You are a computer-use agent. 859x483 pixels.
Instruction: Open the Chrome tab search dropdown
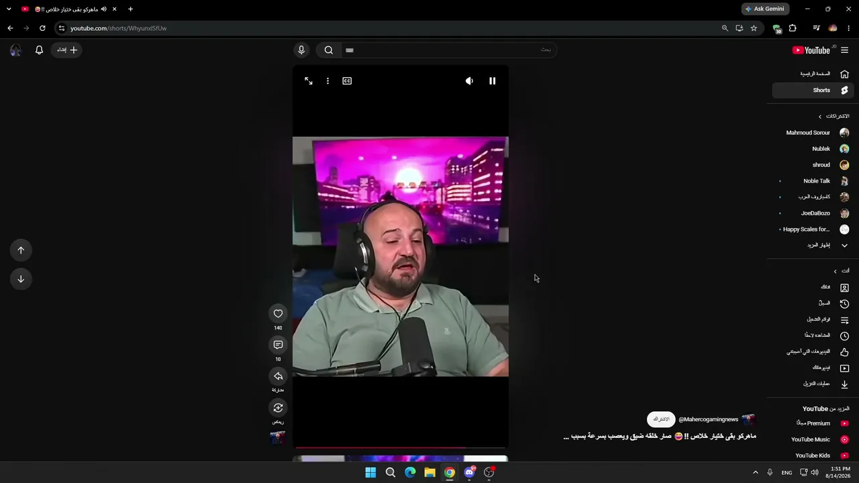point(9,9)
